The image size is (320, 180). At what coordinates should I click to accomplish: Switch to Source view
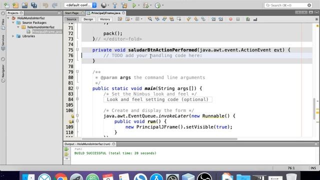tap(71, 19)
